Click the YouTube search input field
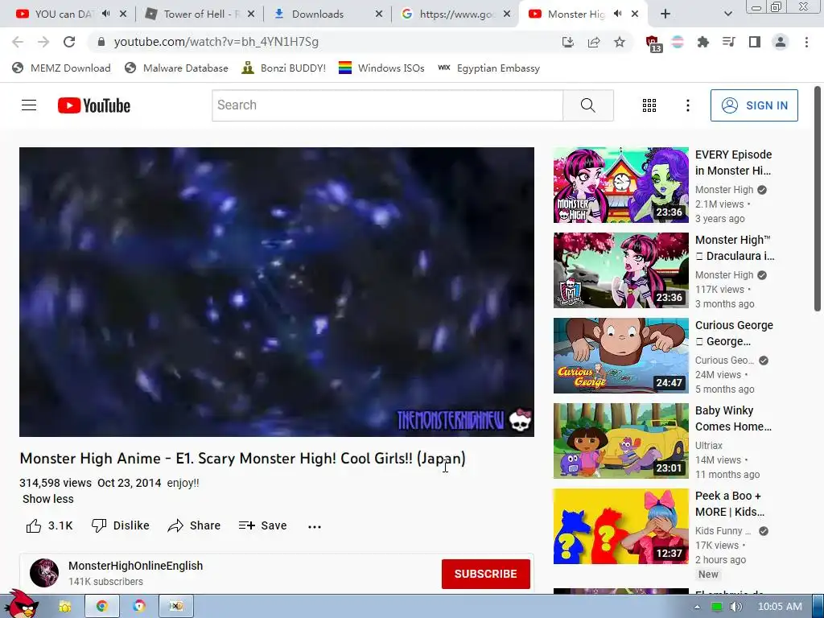Screen dimensions: 824x618 tap(388, 105)
